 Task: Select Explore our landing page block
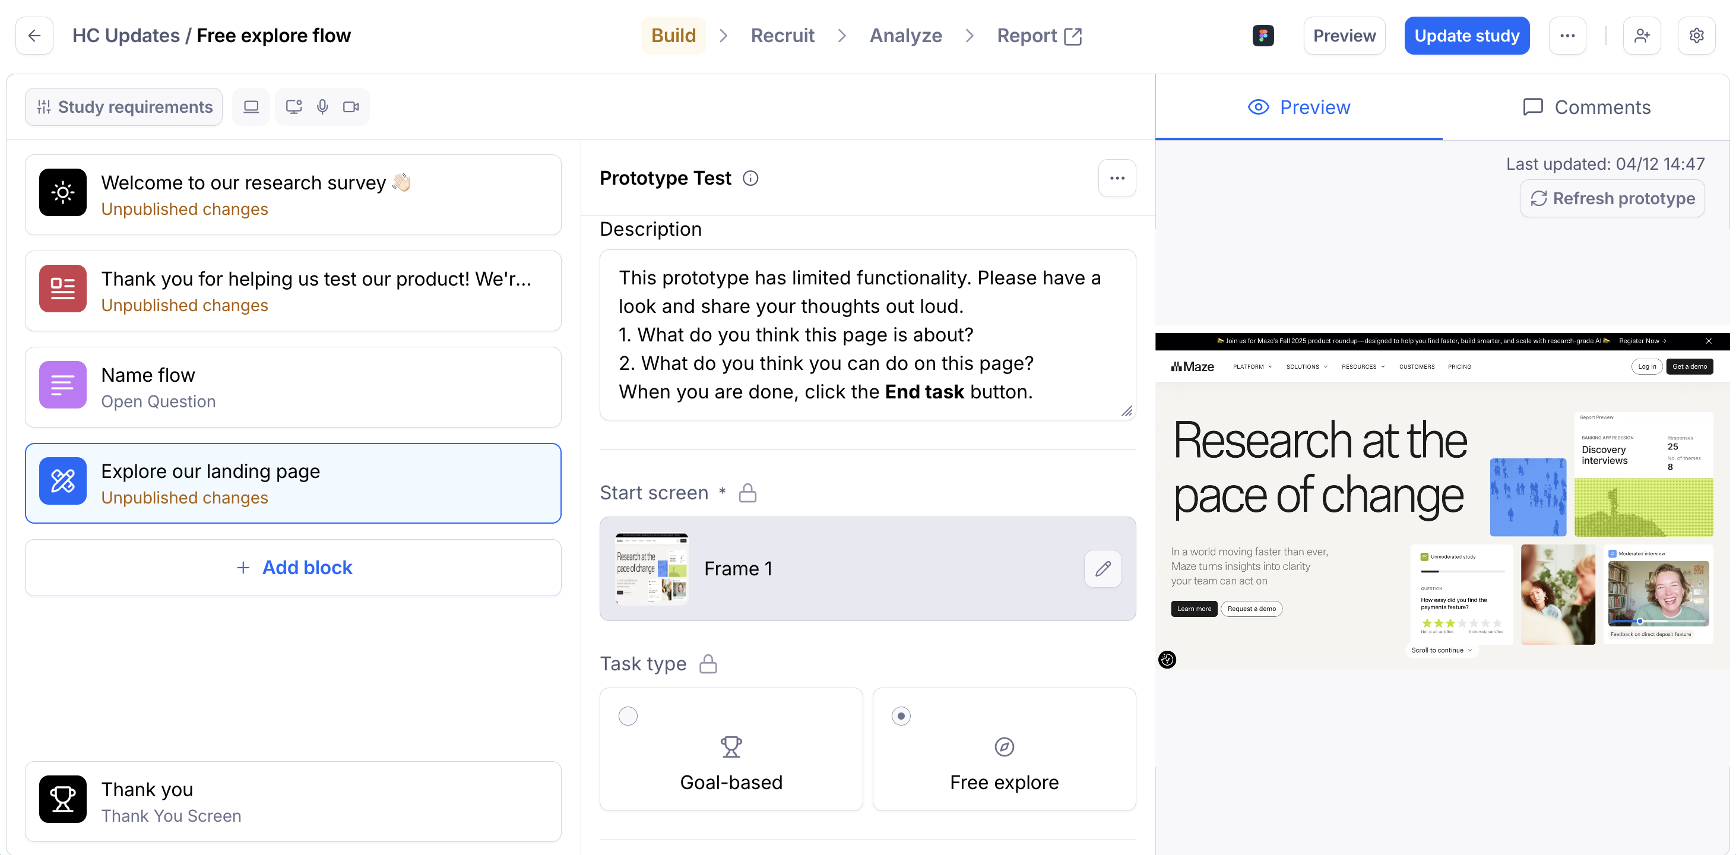click(x=293, y=484)
